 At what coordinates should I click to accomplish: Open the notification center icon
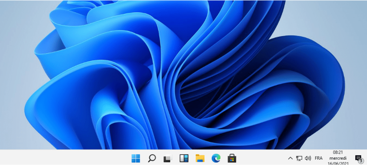(357, 157)
